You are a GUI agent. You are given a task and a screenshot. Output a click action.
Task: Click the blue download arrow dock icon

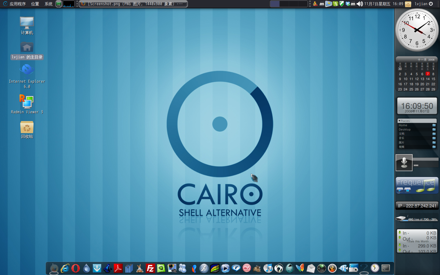coord(97,268)
